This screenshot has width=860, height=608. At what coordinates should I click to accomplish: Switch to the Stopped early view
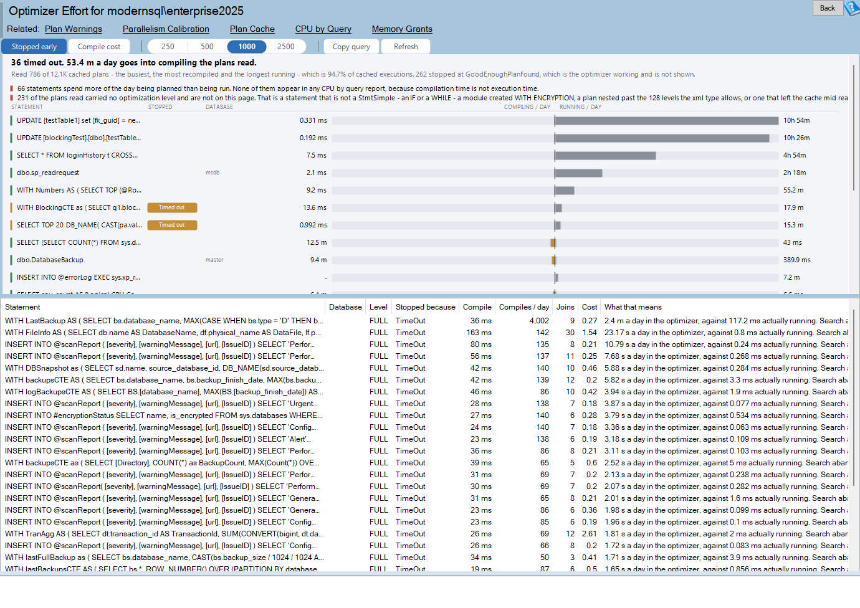pos(34,47)
